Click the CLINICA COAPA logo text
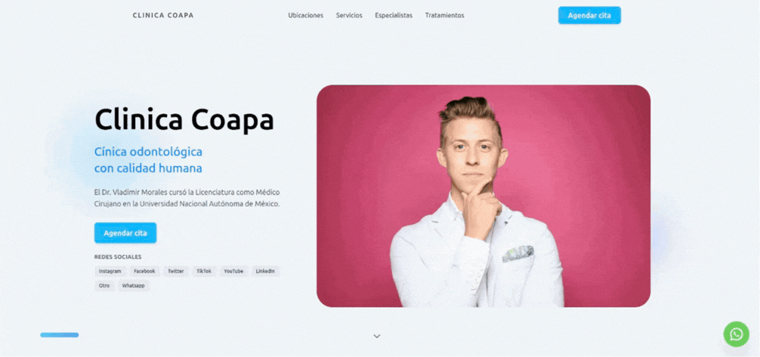The width and height of the screenshot is (760, 357). pyautogui.click(x=163, y=16)
